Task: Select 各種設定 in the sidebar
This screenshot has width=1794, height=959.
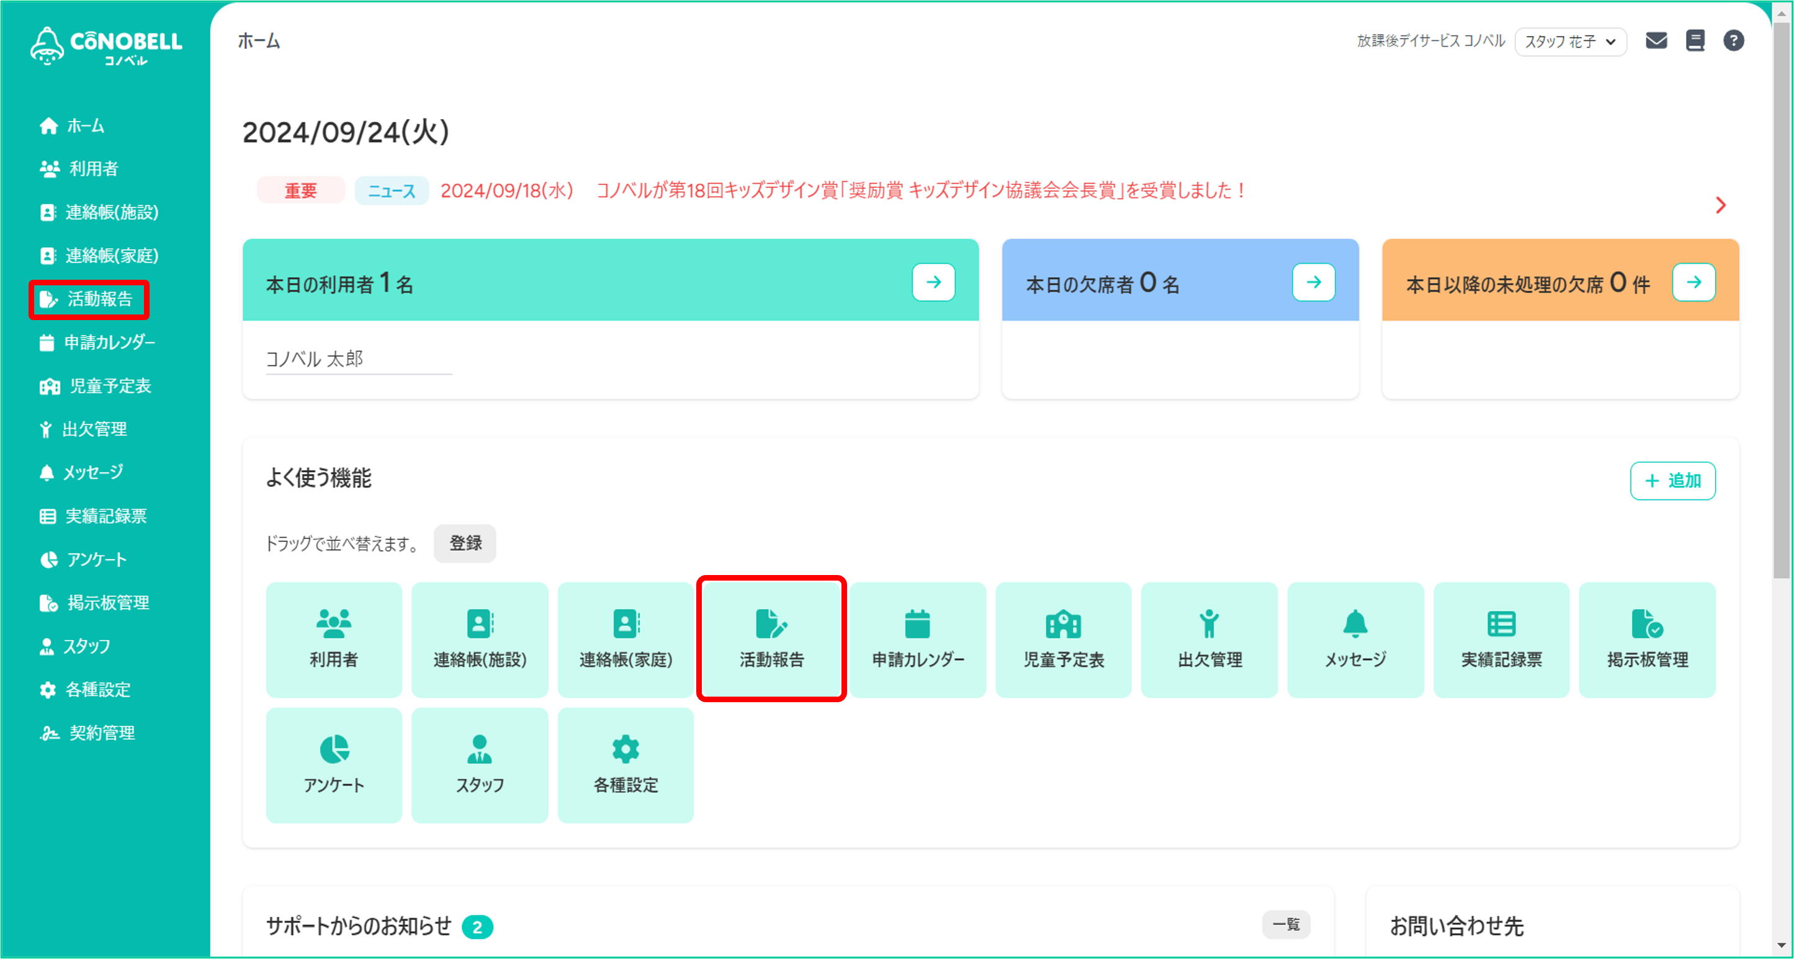Action: click(x=85, y=690)
